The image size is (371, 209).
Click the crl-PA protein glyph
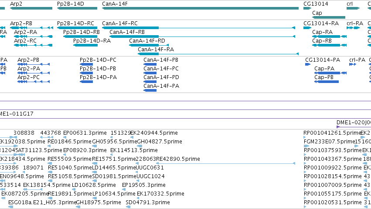coord(353,64)
